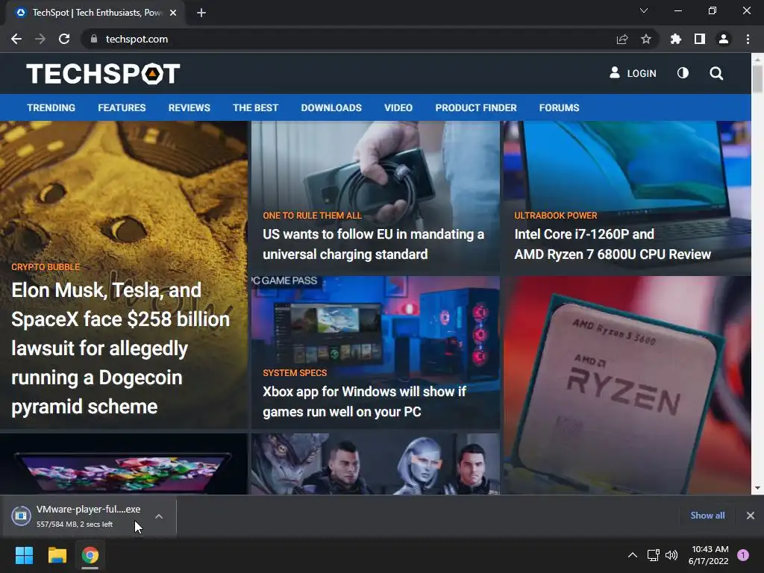Open tab search dropdown arrow
The height and width of the screenshot is (573, 764).
coord(644,10)
